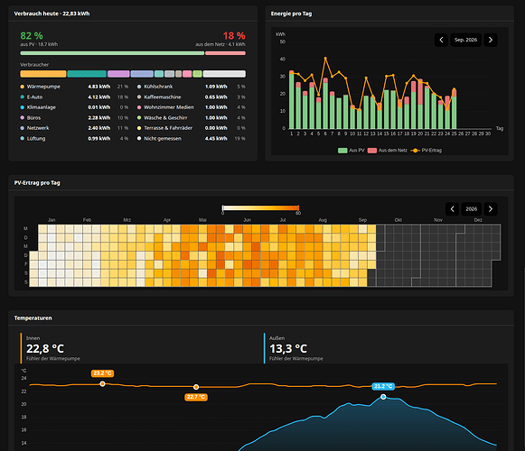Click the Kühlschrank consumer row
525x451 pixels.
pyautogui.click(x=192, y=87)
